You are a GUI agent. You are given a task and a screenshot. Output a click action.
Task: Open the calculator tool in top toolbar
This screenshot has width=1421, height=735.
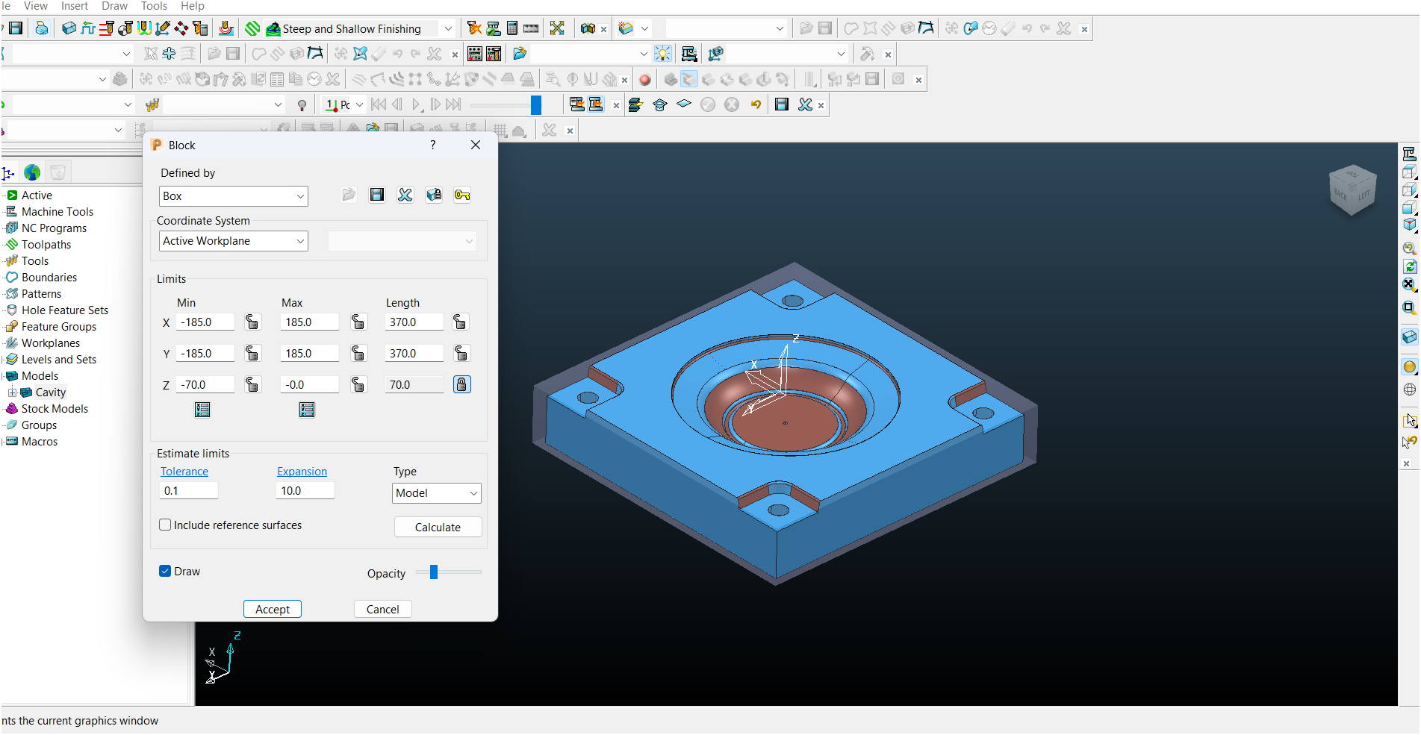pos(512,28)
